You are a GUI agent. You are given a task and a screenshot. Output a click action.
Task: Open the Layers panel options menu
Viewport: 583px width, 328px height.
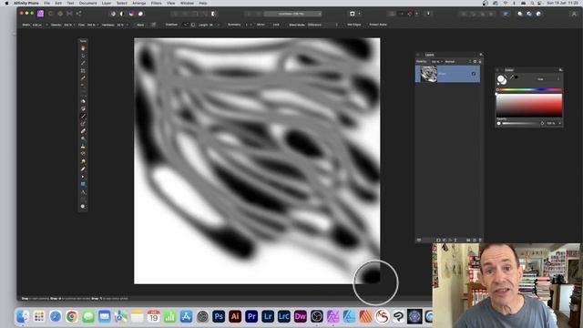pos(481,55)
